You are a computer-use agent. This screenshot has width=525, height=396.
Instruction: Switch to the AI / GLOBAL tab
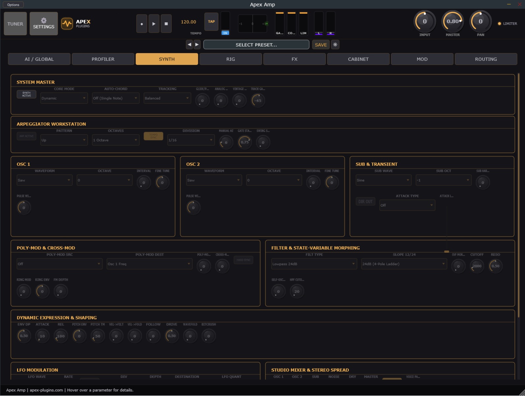click(x=39, y=59)
